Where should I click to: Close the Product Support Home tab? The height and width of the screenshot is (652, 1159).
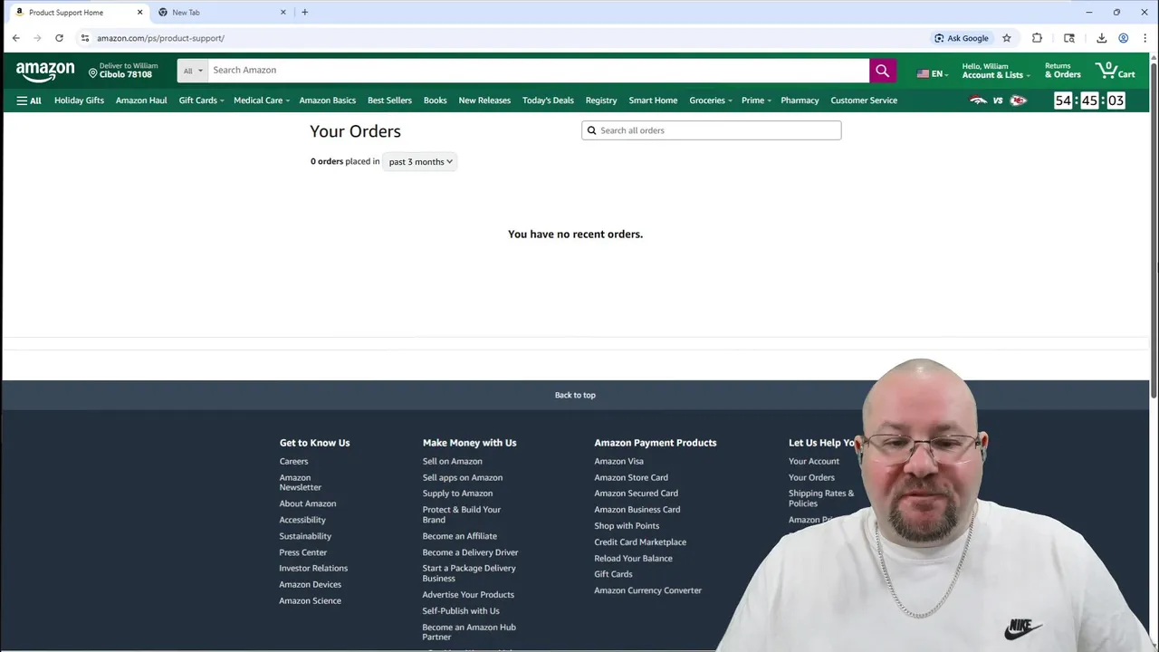pos(139,13)
